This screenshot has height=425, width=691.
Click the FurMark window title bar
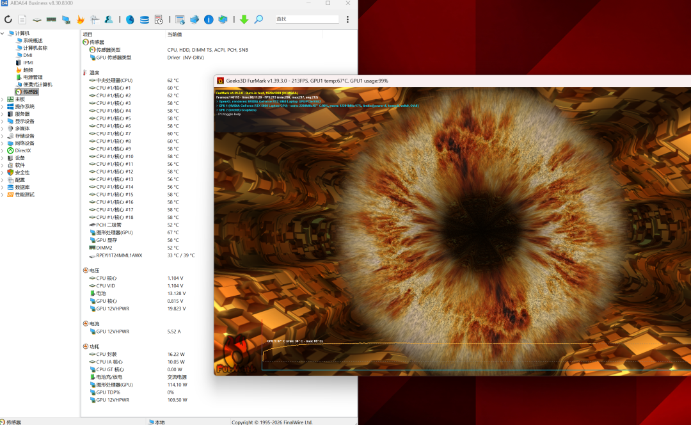click(452, 81)
